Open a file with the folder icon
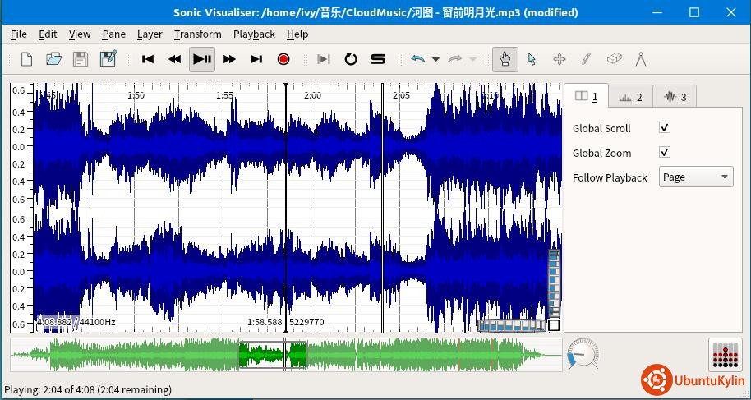Screen dimensions: 751x400 [x=53, y=59]
